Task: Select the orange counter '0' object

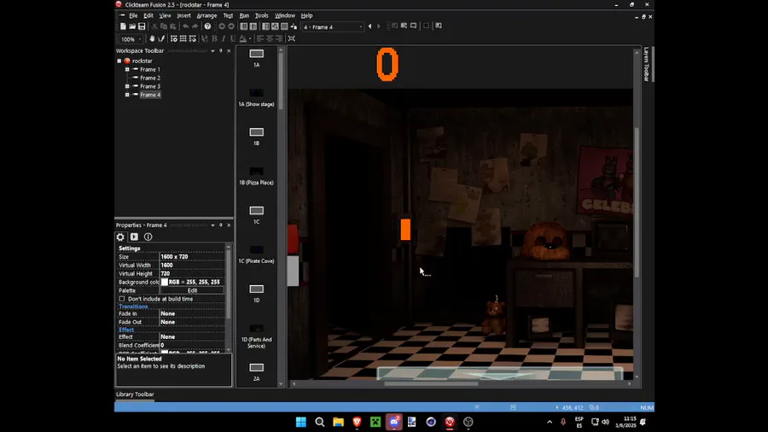Action: coord(387,64)
